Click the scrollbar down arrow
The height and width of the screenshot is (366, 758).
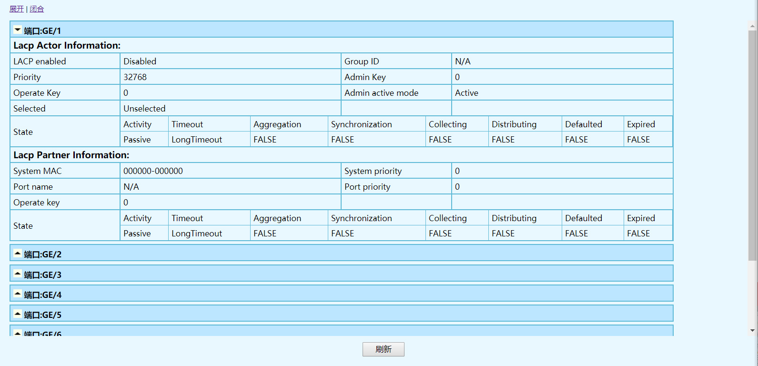coord(753,330)
